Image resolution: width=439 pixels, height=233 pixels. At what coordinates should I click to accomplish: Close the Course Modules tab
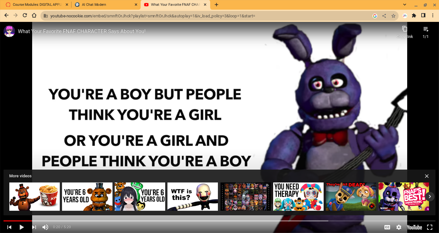67,5
